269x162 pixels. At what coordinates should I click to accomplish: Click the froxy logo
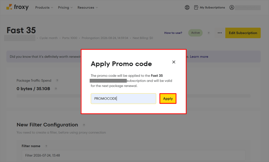tap(18, 7)
